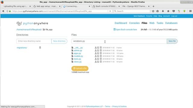193x108 pixels.
Task: Click the New file button
Action: tap(172, 41)
